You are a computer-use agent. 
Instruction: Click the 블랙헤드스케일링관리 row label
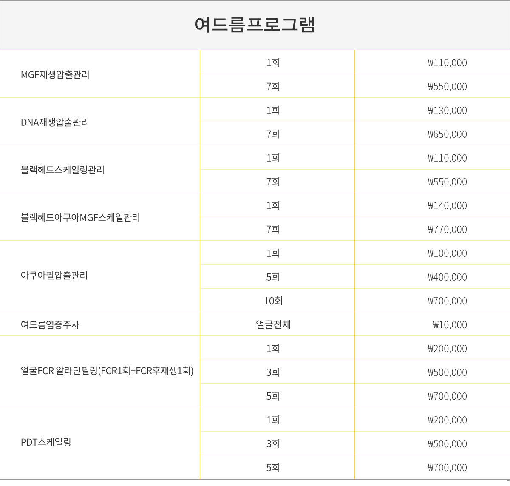pyautogui.click(x=62, y=170)
